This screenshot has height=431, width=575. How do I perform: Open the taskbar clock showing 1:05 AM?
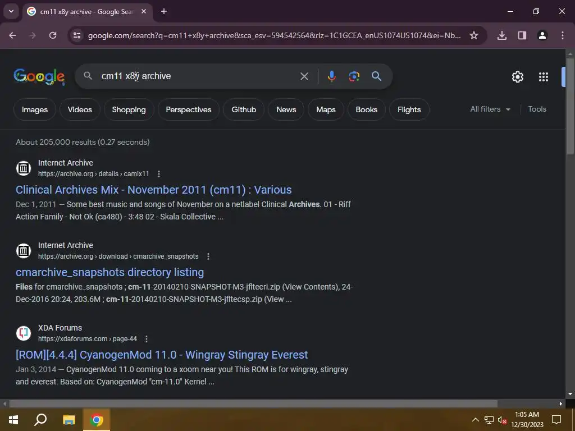tap(527, 420)
